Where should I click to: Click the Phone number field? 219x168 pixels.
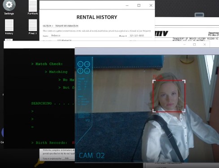pos(140,36)
